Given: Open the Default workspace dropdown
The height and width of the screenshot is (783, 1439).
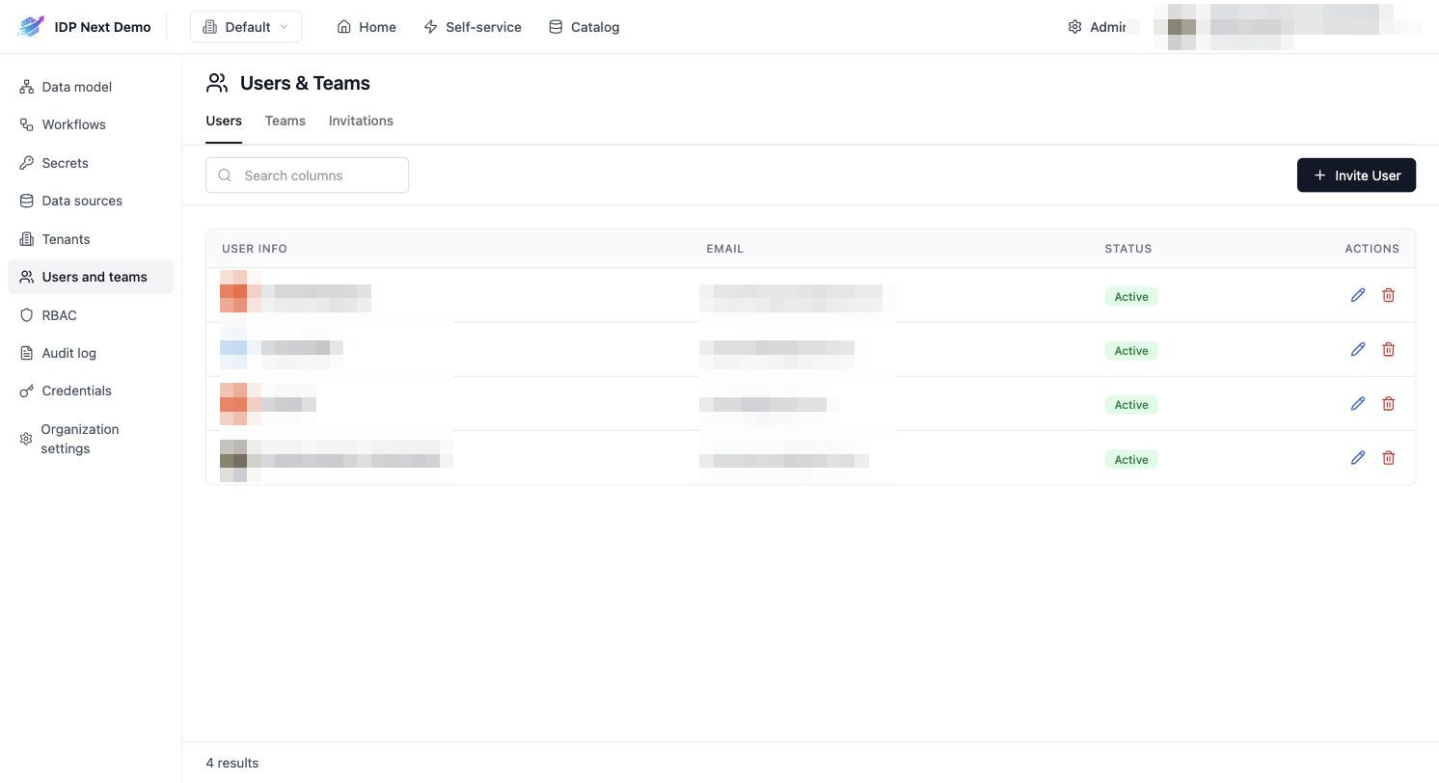Looking at the screenshot, I should coord(246,27).
